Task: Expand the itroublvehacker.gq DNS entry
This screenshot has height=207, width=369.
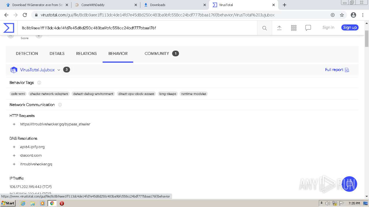Action: click(x=14, y=164)
